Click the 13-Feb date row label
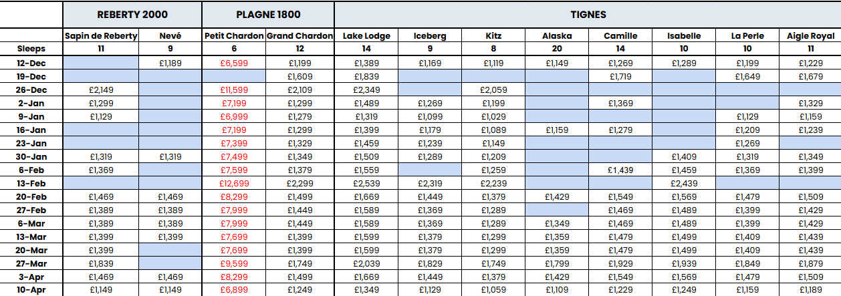Image resolution: width=841 pixels, height=296 pixels. 31,183
